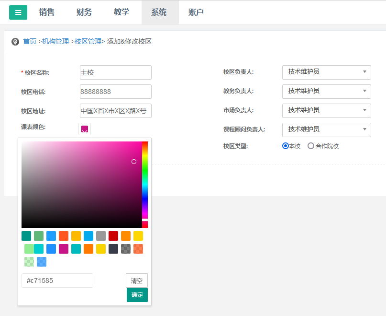The width and height of the screenshot is (386, 316).
Task: Pick the amber swatch beside orange-red
Action: [76, 236]
